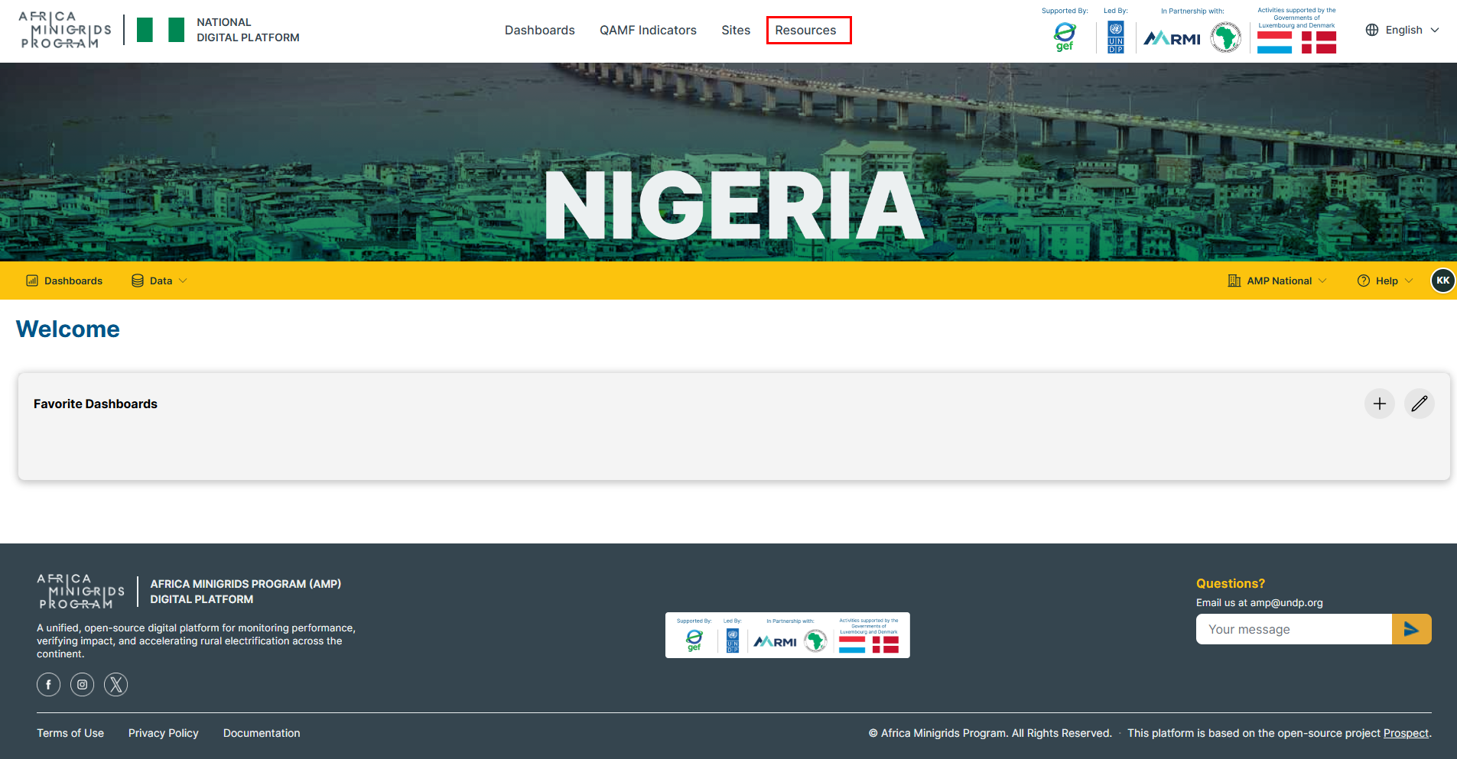The image size is (1457, 759).
Task: Click the Luxembourg flag in header
Action: coord(1274,42)
